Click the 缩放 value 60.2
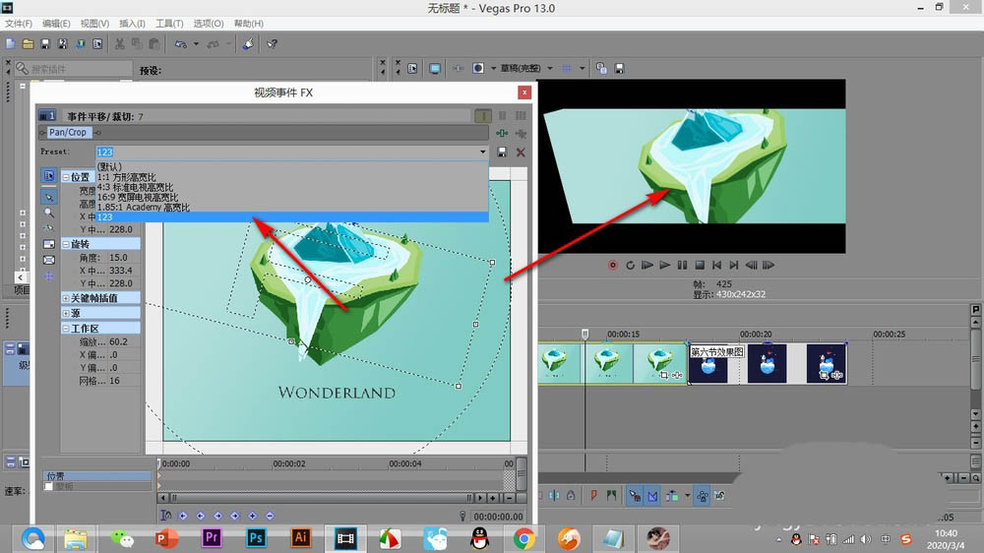The width and height of the screenshot is (984, 553). tap(118, 342)
